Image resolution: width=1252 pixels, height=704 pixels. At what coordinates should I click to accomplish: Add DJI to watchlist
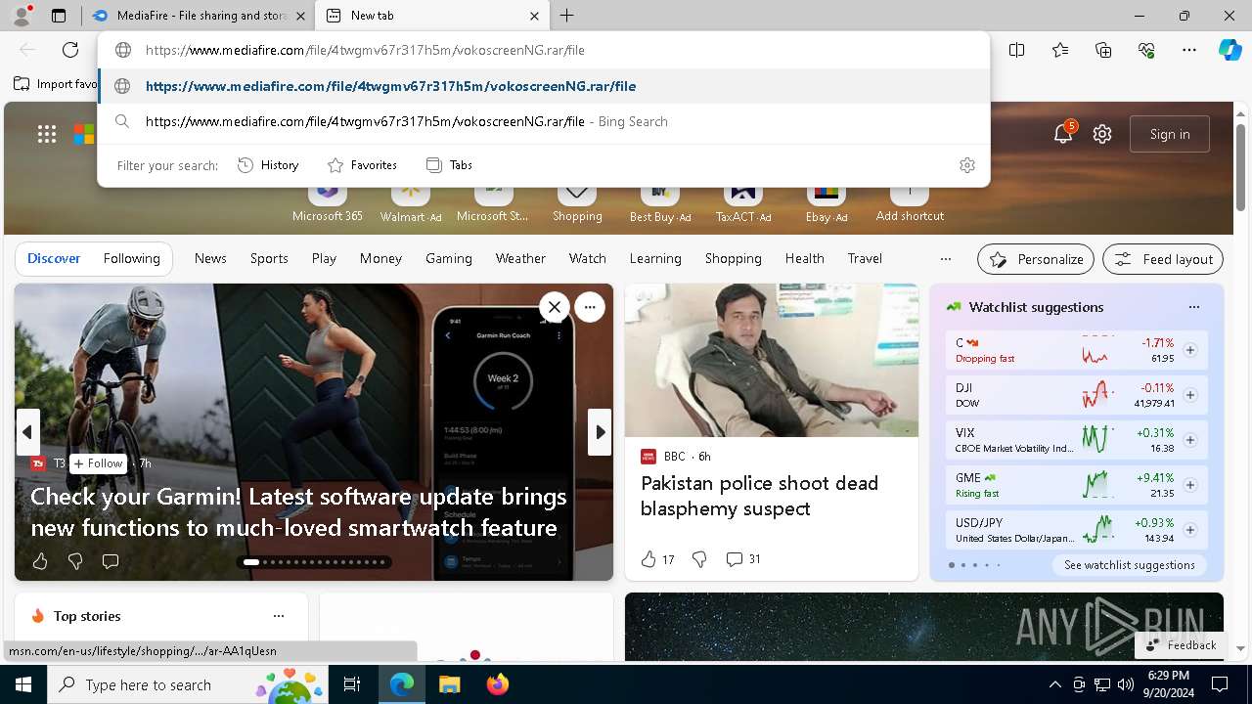point(1190,395)
